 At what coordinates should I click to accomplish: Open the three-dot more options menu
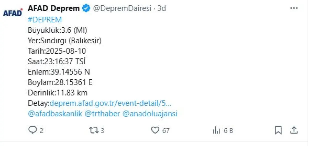point(294,8)
